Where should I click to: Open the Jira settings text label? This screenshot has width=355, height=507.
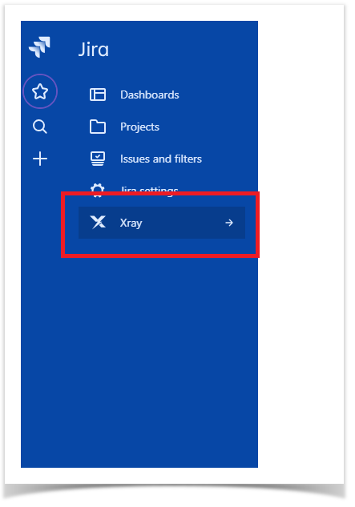149,189
